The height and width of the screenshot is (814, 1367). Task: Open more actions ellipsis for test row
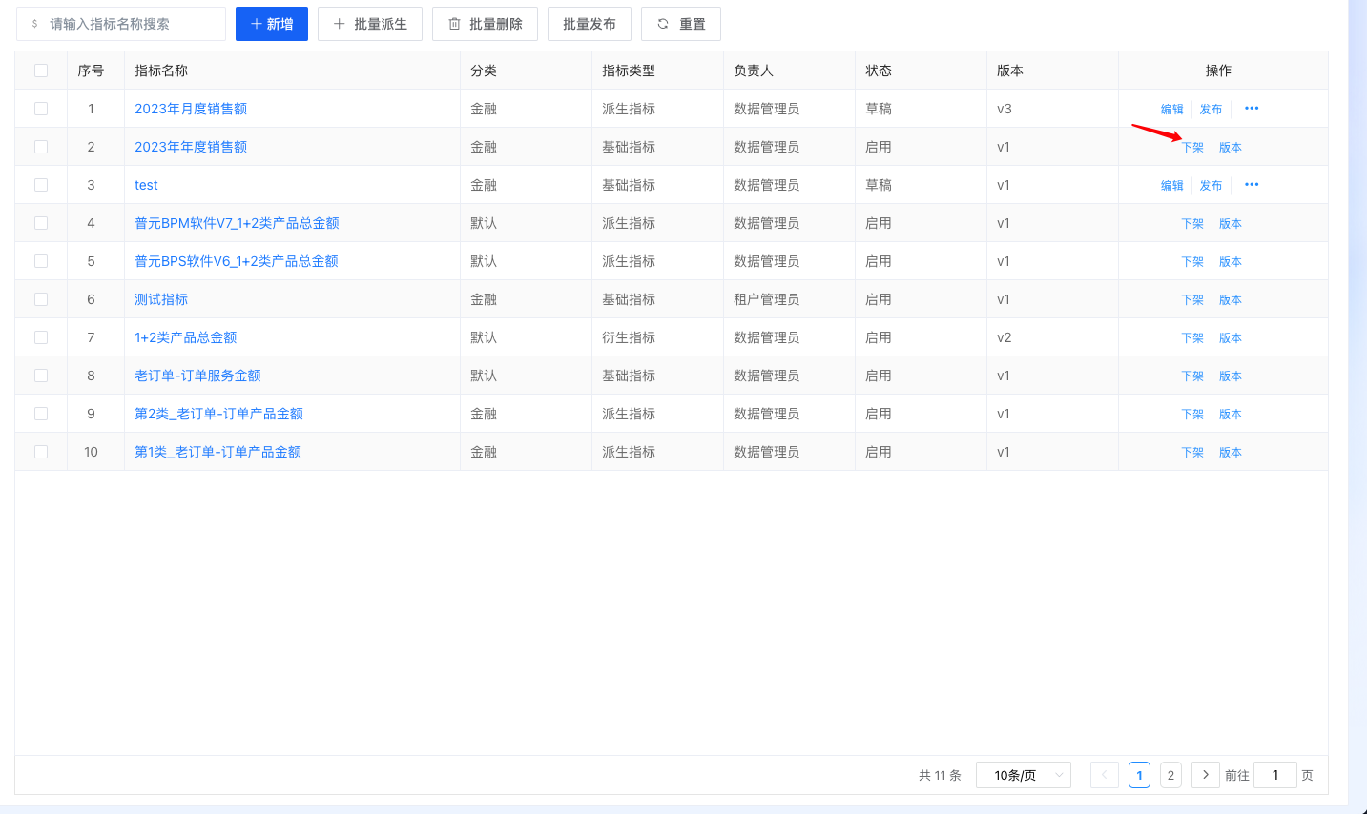point(1252,185)
